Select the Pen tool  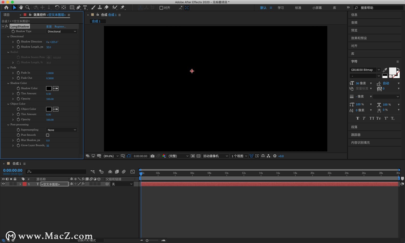(x=78, y=8)
